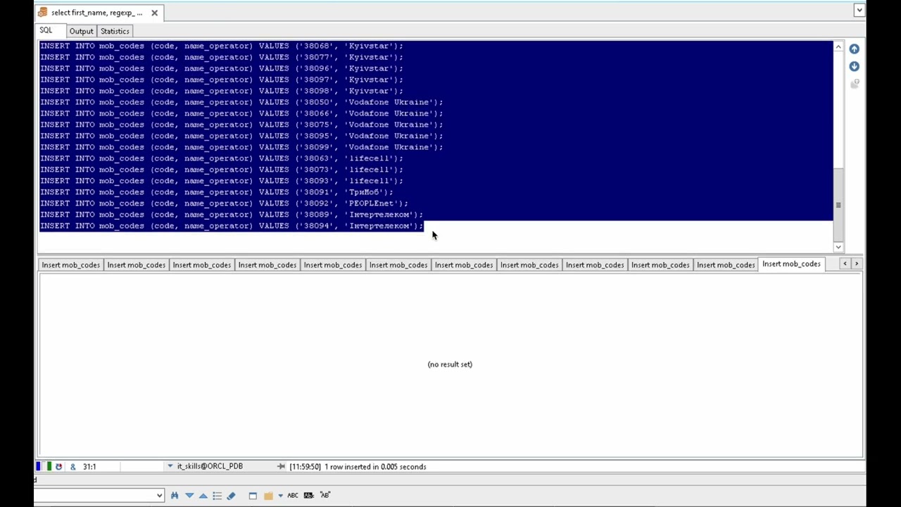Click the blue bar indicator in status bar
Viewport: 901px width, 507px height.
(38, 466)
